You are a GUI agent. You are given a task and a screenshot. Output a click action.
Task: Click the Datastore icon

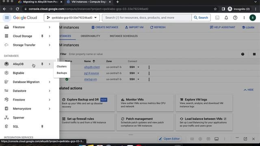point(6,91)
